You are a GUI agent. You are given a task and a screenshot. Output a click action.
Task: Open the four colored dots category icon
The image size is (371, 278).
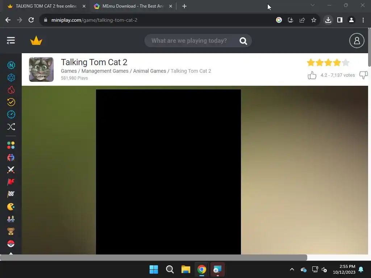point(11,145)
